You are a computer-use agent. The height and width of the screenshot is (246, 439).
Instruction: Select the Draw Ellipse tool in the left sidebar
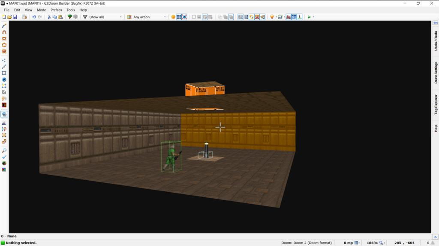[4, 45]
